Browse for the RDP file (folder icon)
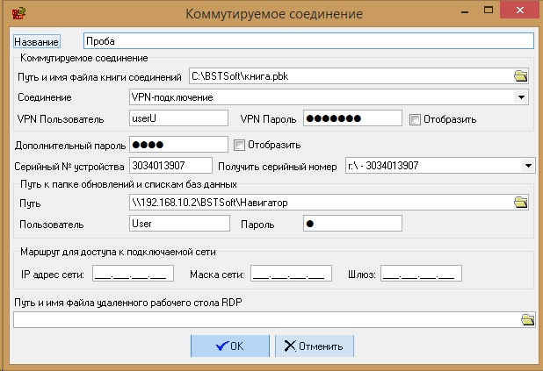Screen dimensions: 543x371 click(527, 319)
